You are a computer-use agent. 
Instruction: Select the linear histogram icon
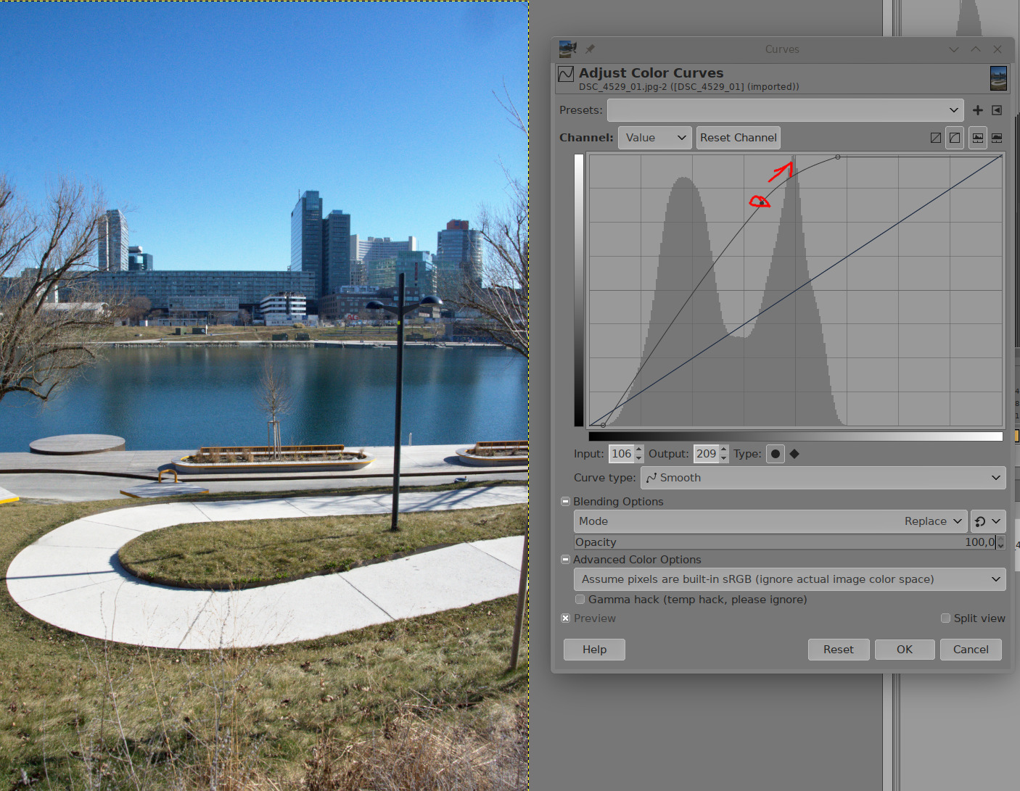[x=978, y=138]
